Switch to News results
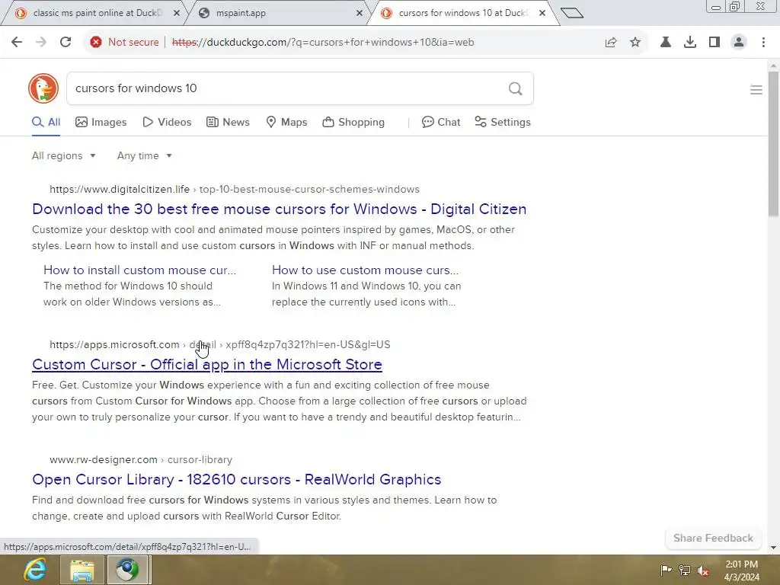 (228, 123)
